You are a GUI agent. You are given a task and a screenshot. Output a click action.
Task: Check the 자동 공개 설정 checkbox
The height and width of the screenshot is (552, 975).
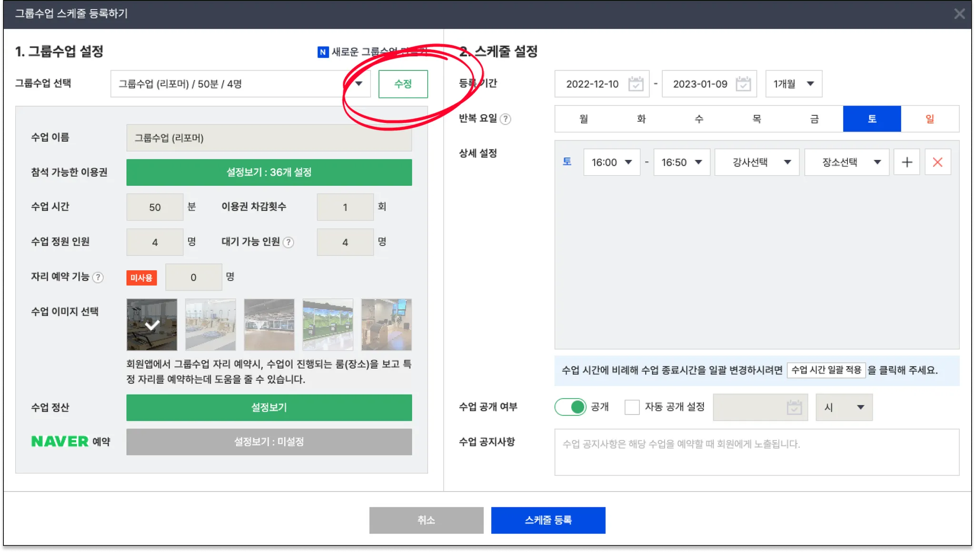click(x=632, y=407)
